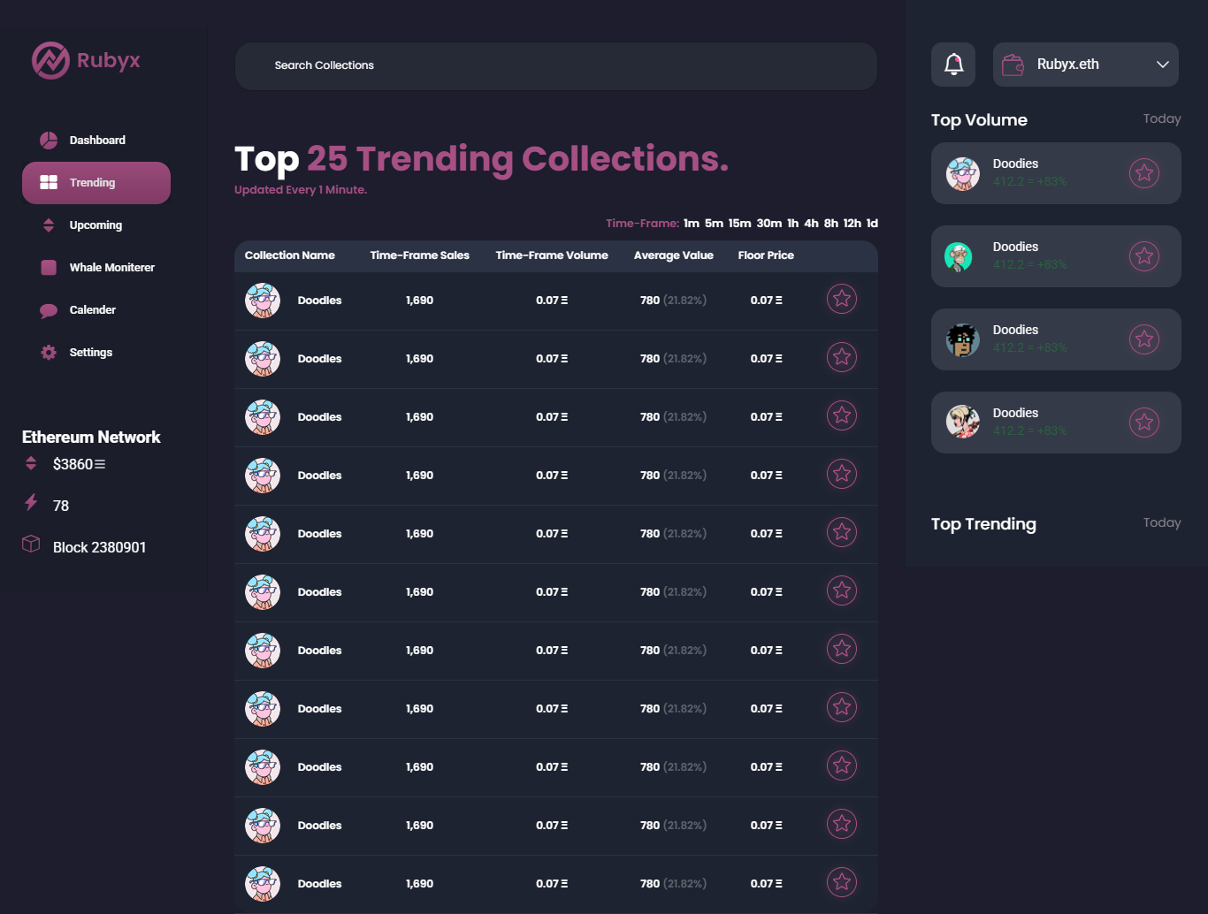Click the notification bell icon
Screen dimensions: 1208x914
pyautogui.click(x=952, y=64)
